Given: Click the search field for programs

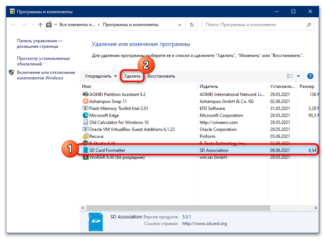Looking at the screenshot, I should 254,25.
